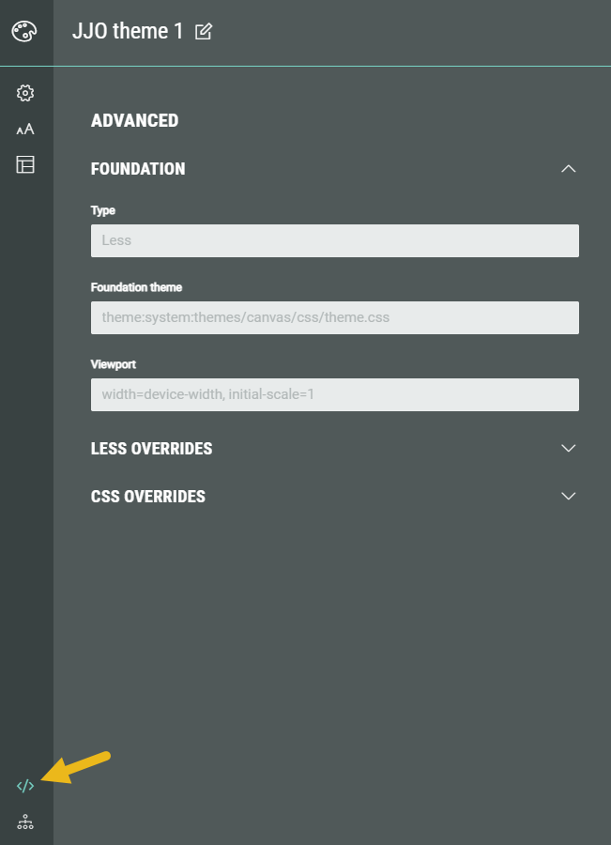Screen dimensions: 611x845
Task: Select the advanced code icon
Action: (25, 786)
